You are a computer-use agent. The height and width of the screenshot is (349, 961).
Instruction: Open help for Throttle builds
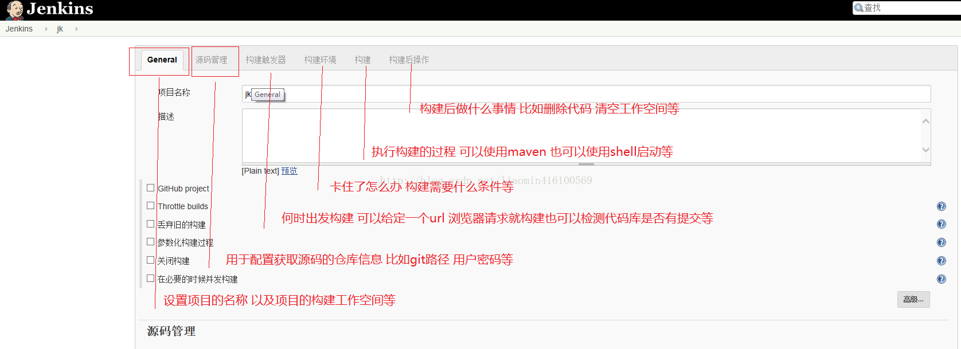pos(941,206)
